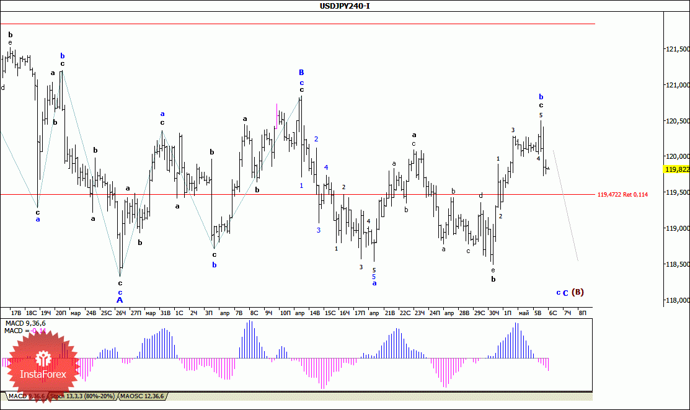Click the 17В date label on time axis
690x410 pixels.
point(16,313)
